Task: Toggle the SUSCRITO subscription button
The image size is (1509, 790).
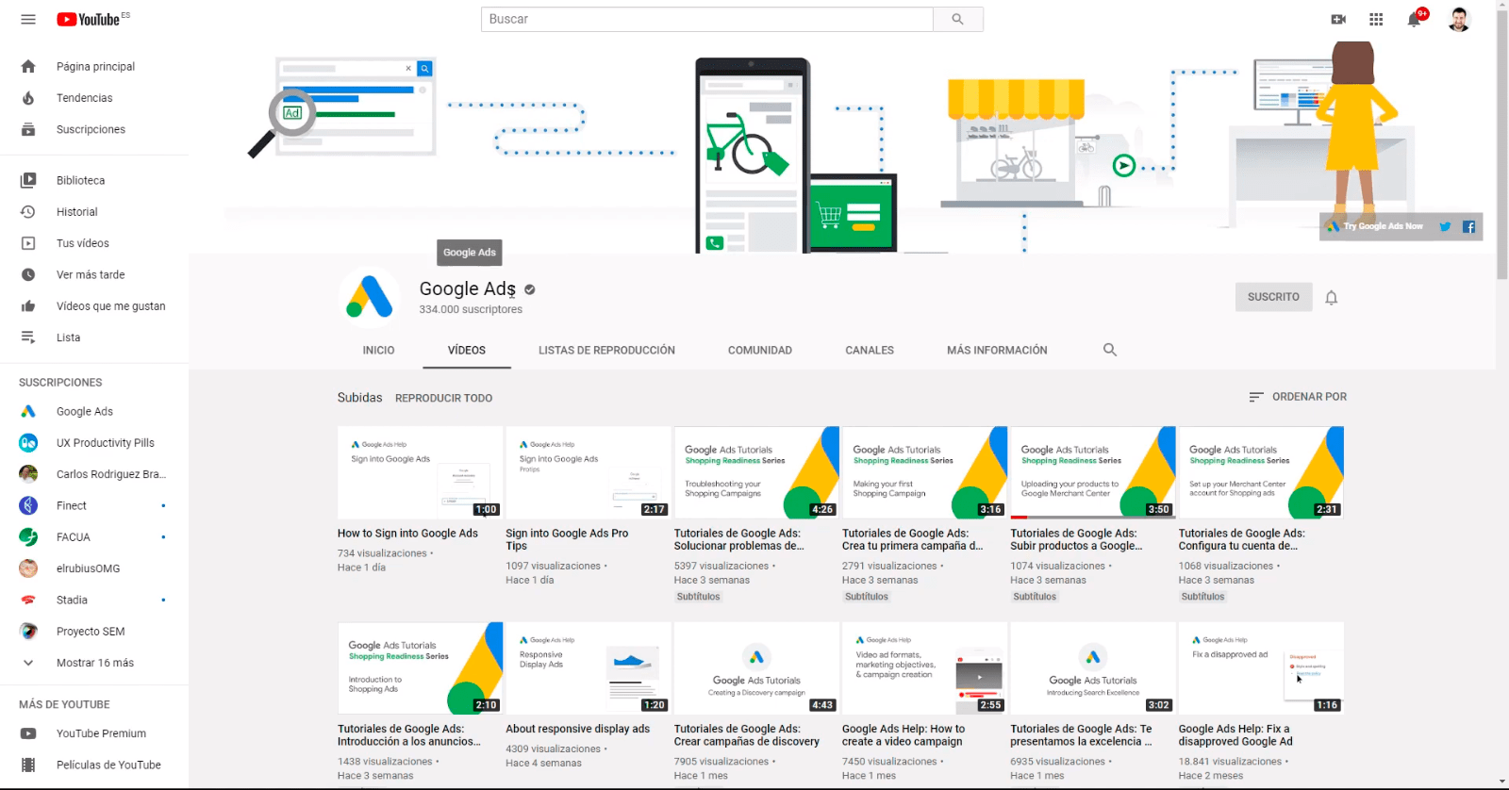Action: (1273, 297)
